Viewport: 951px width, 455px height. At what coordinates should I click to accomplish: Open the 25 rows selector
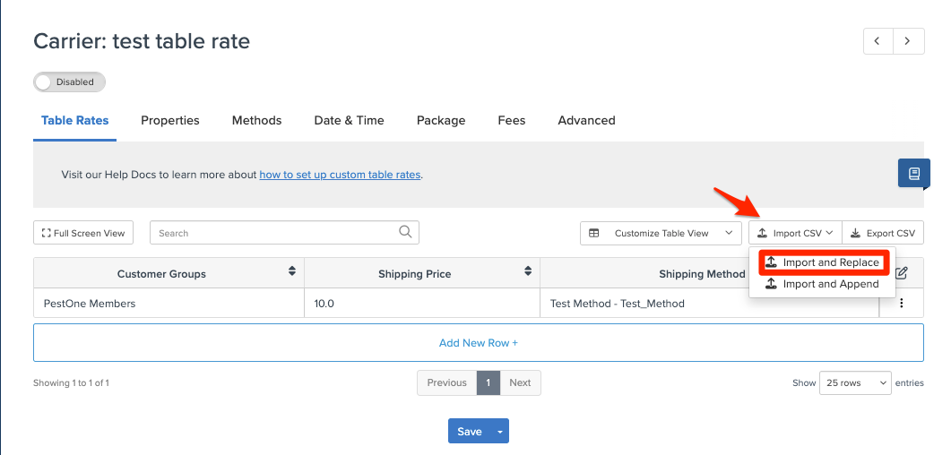pyautogui.click(x=855, y=382)
